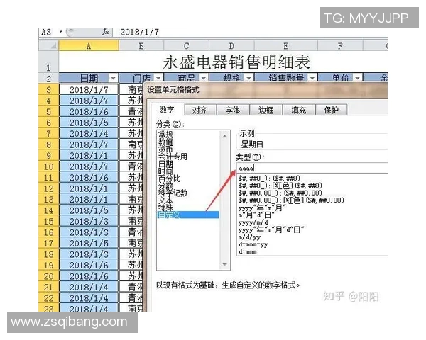Choose the yyyy/m/d format type
The width and height of the screenshot is (426, 340).
tap(253, 222)
